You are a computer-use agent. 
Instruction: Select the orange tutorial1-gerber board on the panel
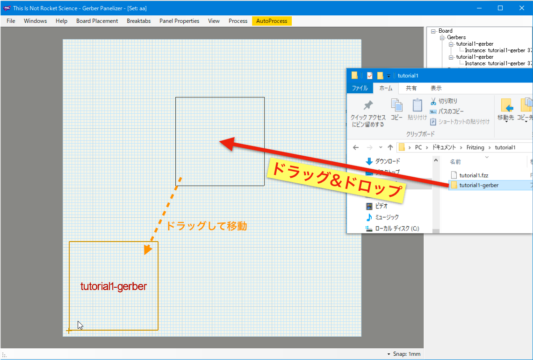pos(114,286)
